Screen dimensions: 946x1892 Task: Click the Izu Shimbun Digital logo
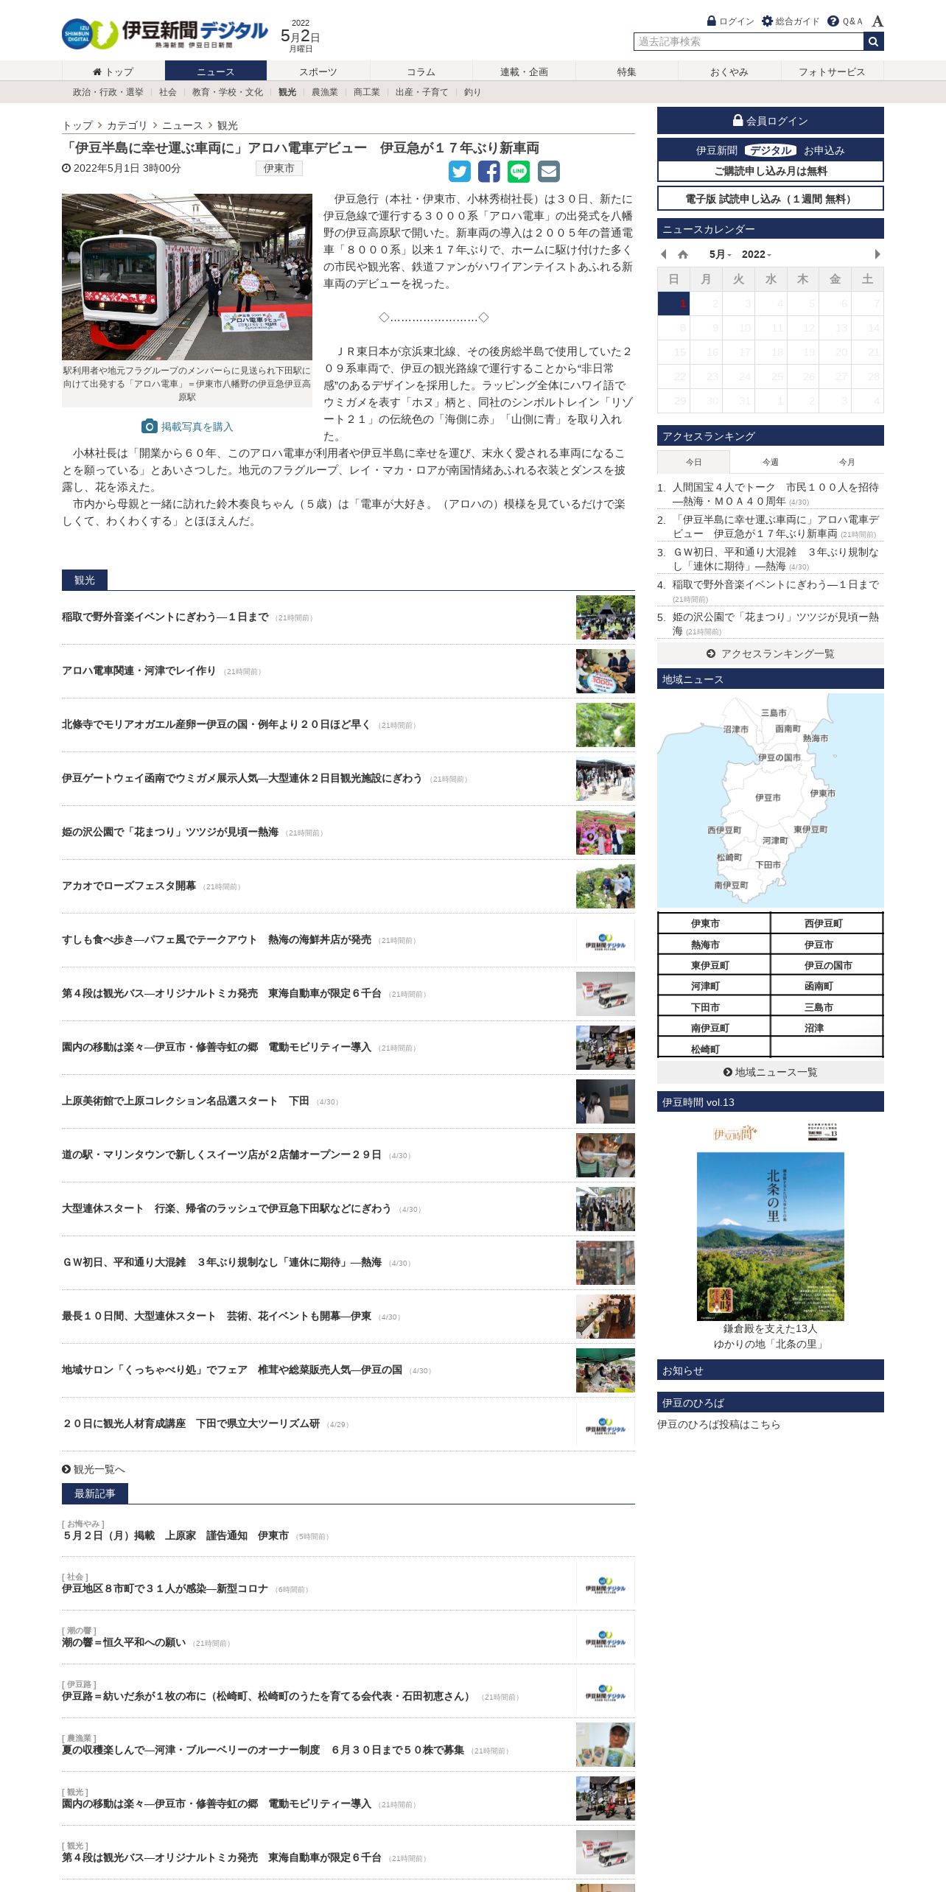tap(164, 34)
